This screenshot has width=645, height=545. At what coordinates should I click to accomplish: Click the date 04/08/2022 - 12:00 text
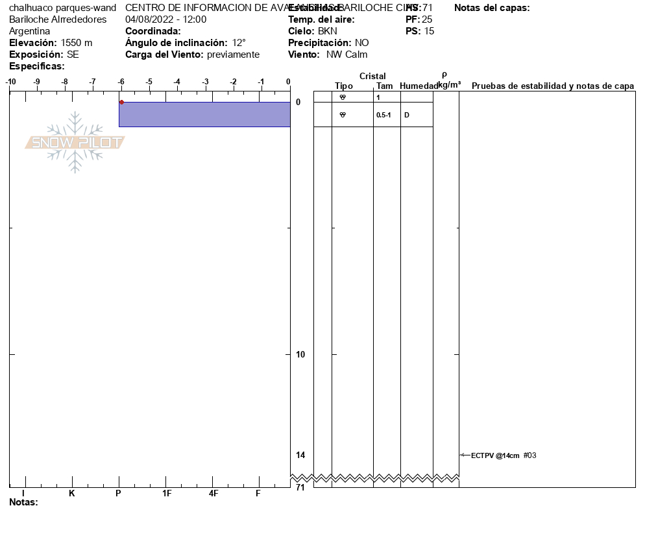pos(165,19)
